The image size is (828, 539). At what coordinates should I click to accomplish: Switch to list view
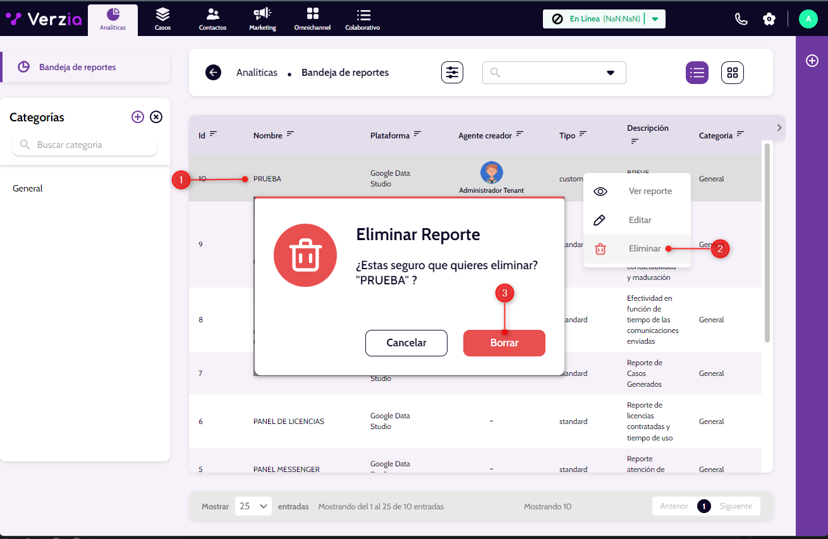tap(697, 73)
